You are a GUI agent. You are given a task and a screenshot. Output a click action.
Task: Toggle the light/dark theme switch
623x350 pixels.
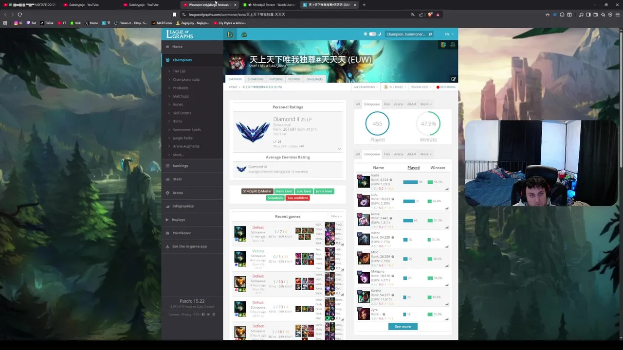[372, 34]
